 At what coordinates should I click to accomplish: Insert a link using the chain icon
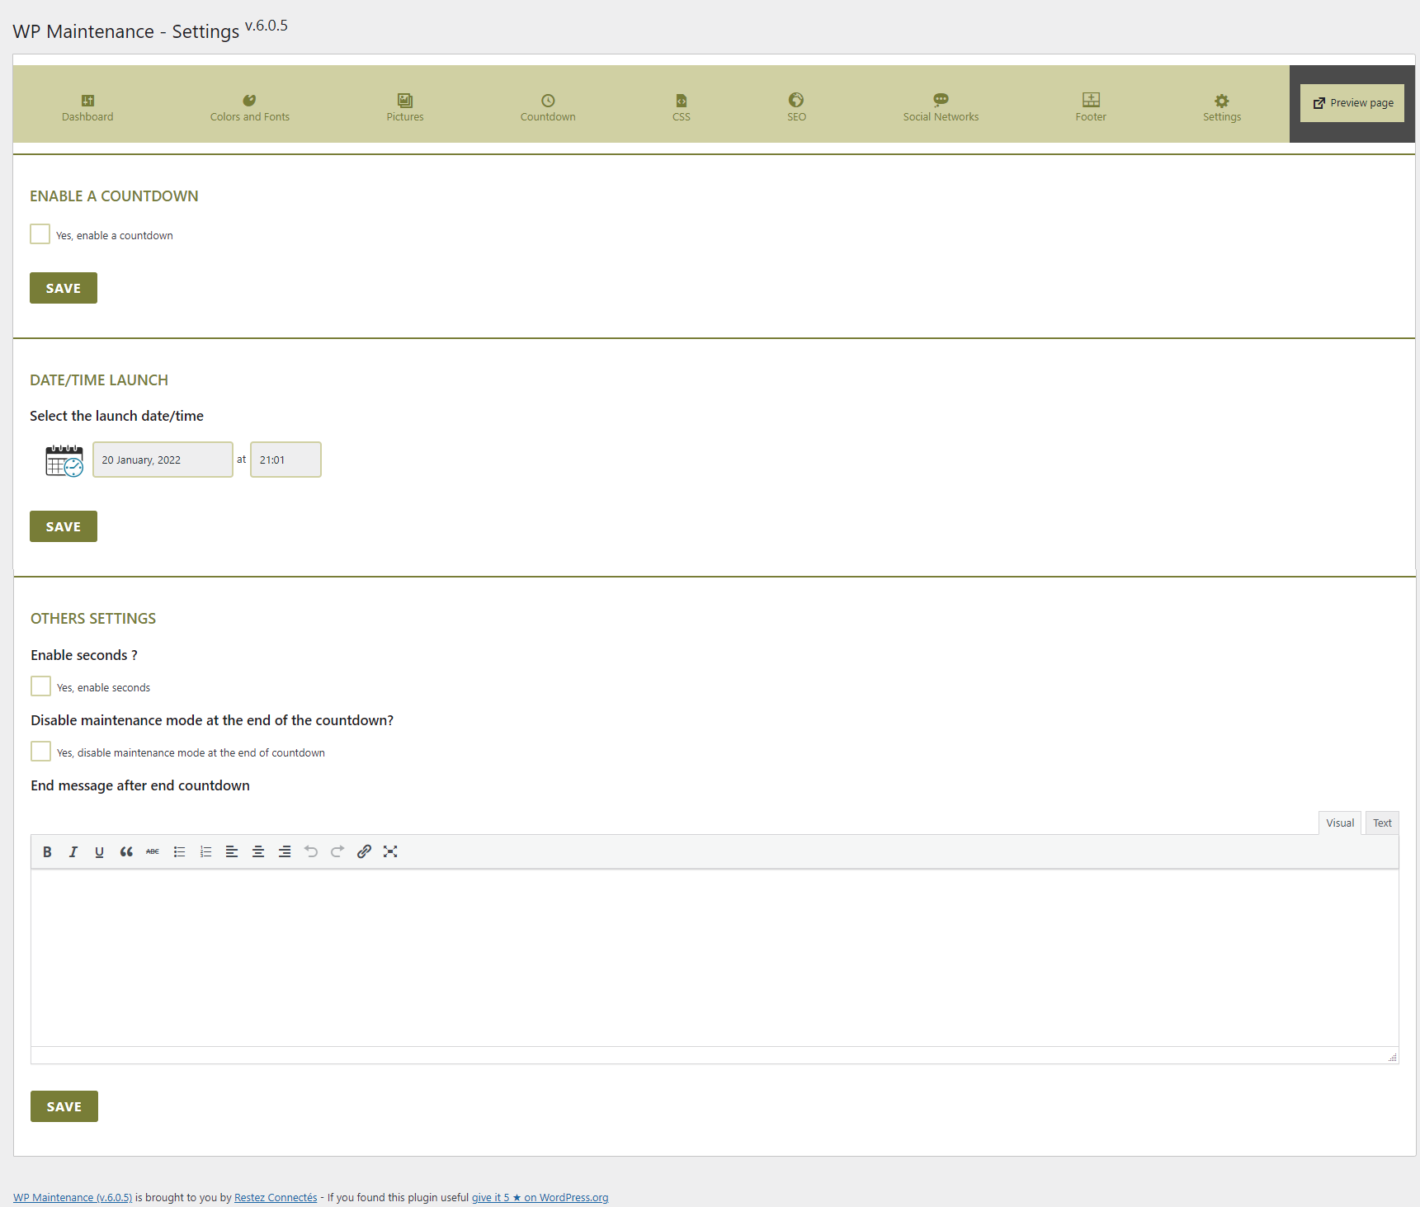click(364, 851)
